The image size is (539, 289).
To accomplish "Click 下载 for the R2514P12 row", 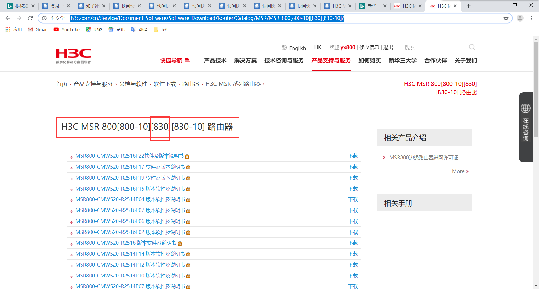I will [x=353, y=265].
